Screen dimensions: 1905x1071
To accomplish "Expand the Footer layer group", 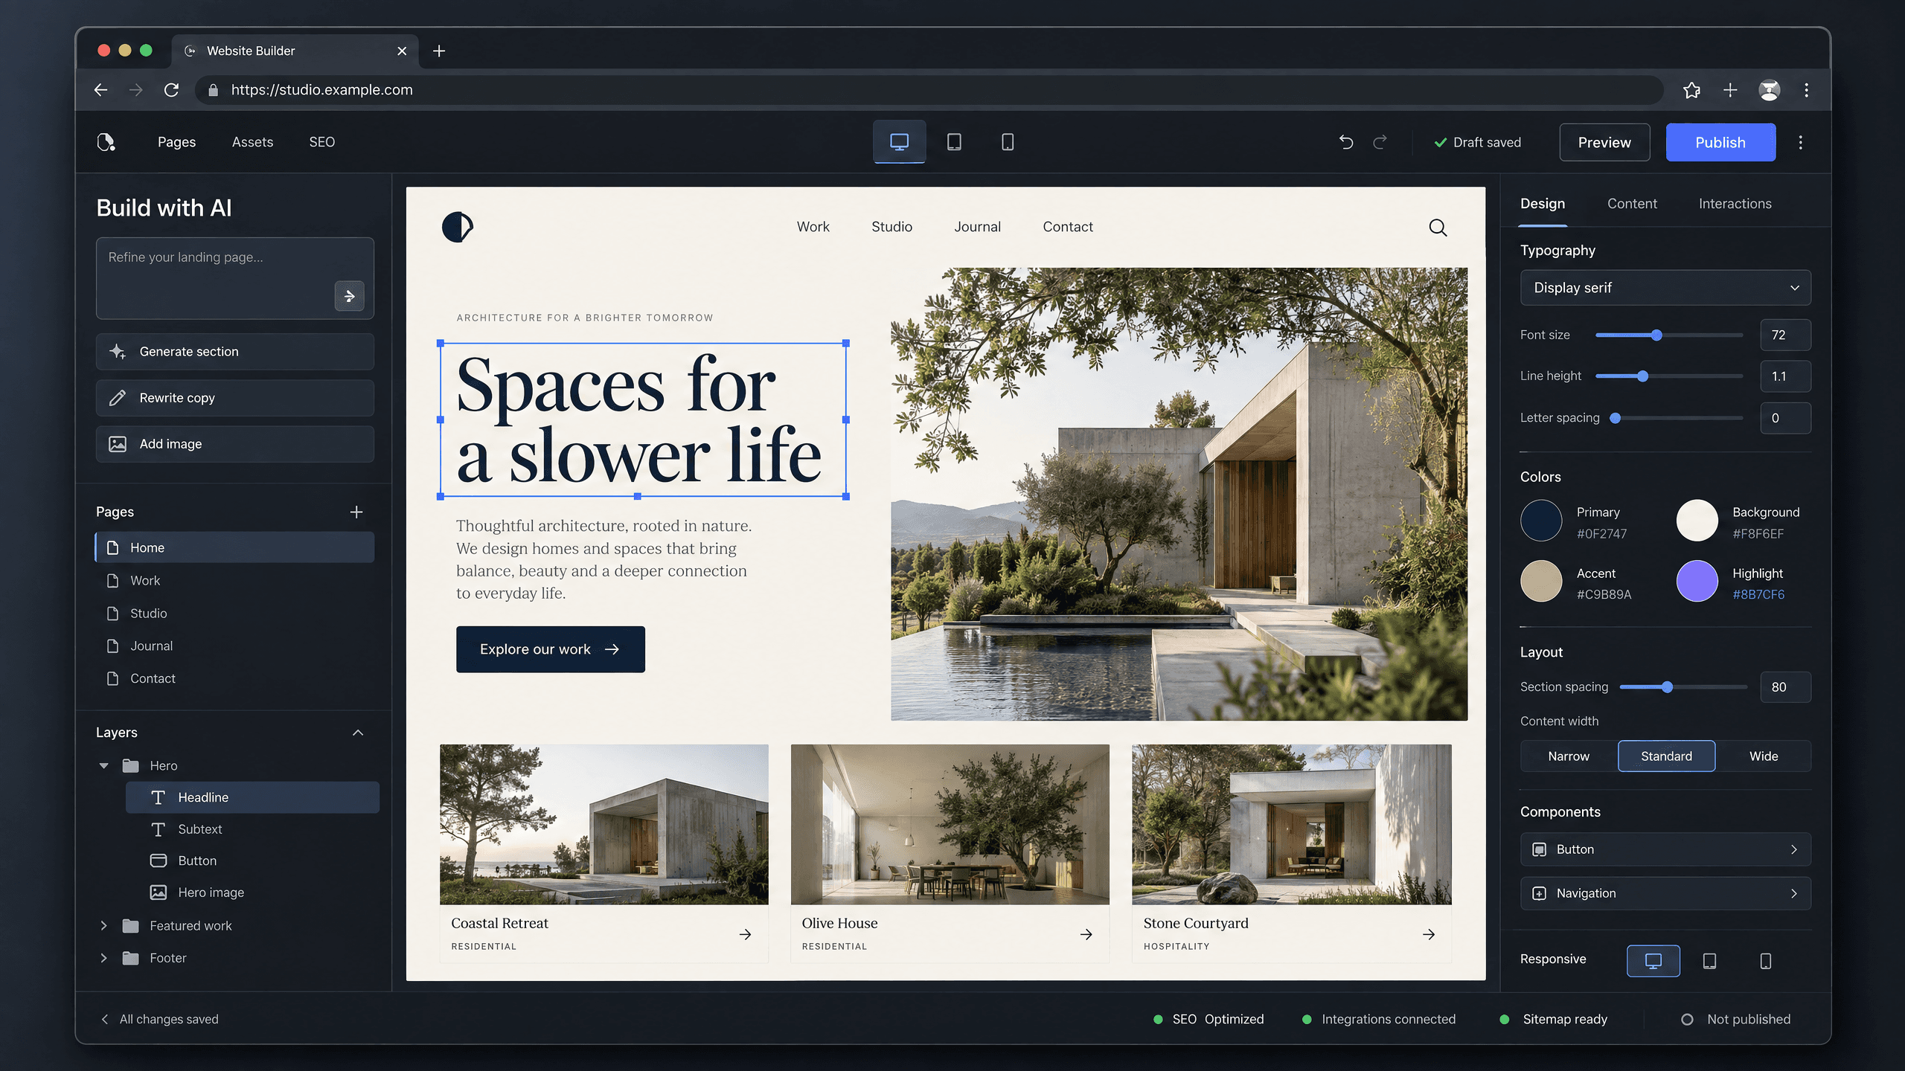I will [103, 958].
